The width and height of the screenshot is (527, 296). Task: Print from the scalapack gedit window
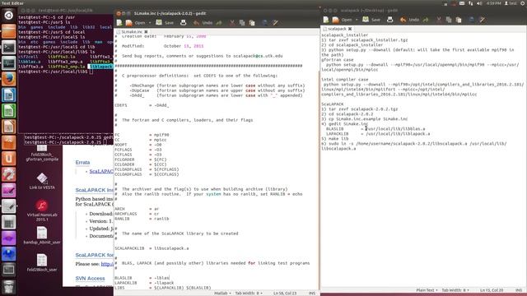coord(389,20)
